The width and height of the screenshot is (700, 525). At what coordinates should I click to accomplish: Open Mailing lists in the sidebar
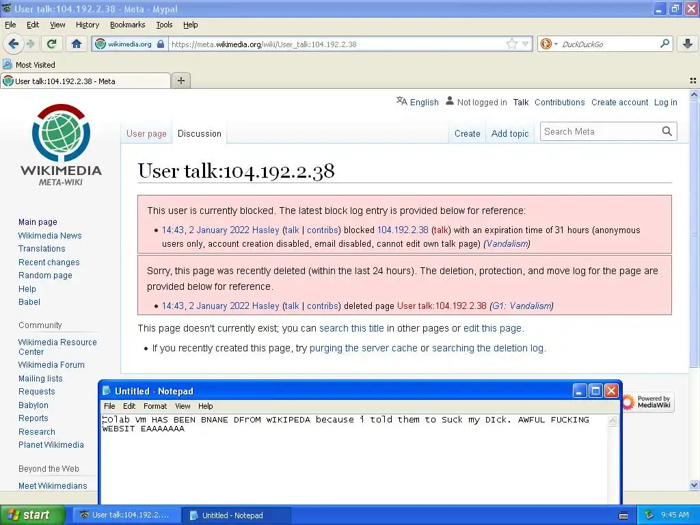pyautogui.click(x=40, y=378)
